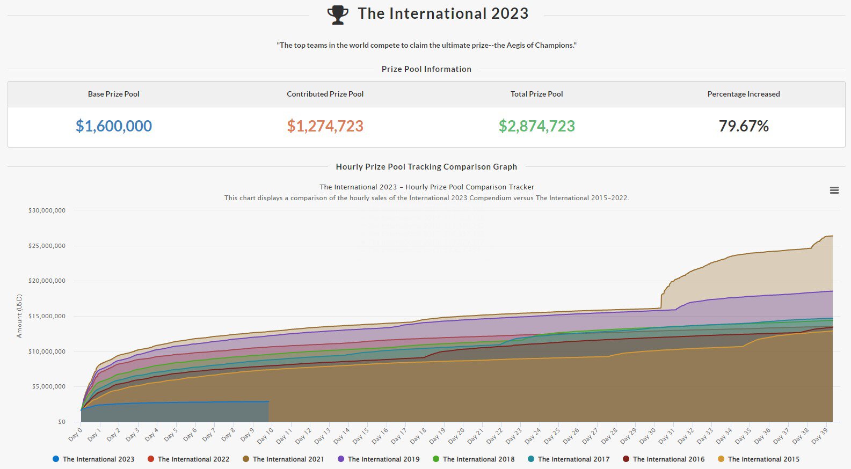851x469 pixels.
Task: Toggle The International 2023 legend series
Action: (98, 459)
